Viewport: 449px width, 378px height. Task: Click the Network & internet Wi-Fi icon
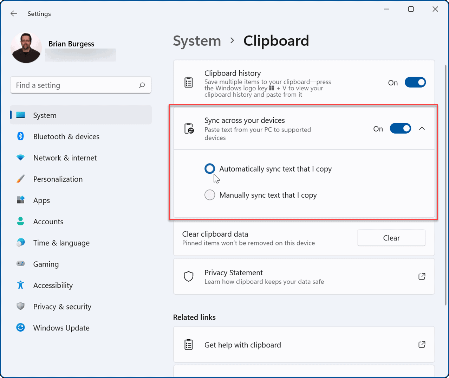point(20,158)
